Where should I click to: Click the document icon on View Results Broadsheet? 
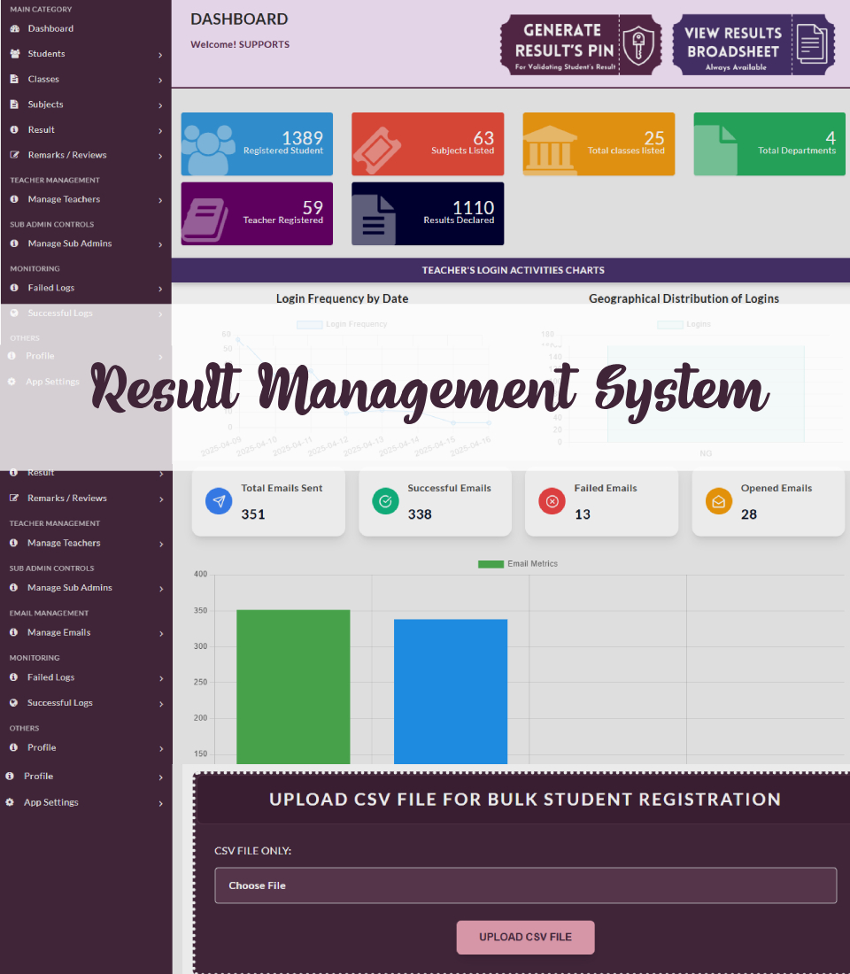[811, 44]
